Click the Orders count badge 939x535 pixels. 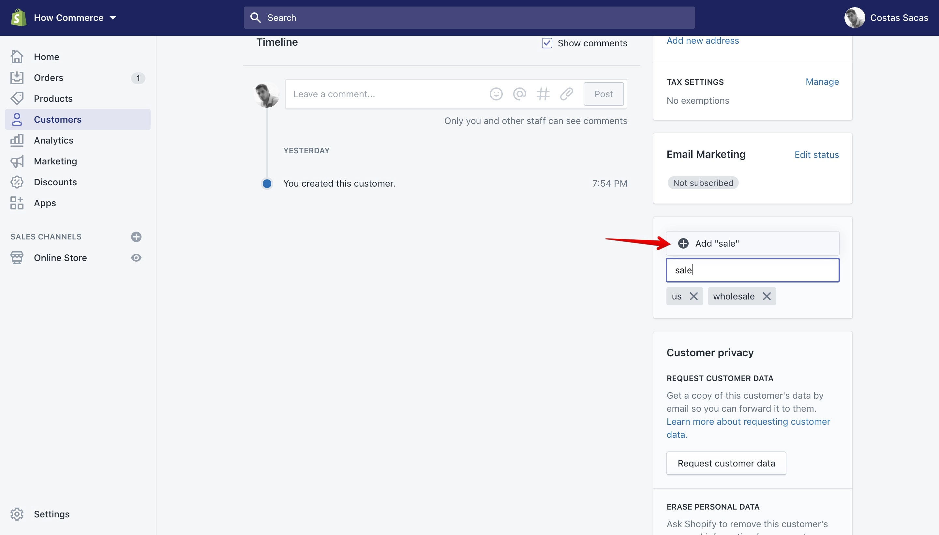click(x=138, y=78)
